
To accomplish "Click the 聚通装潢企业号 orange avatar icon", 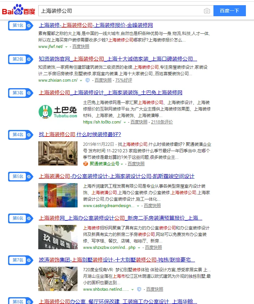I will (86, 164).
